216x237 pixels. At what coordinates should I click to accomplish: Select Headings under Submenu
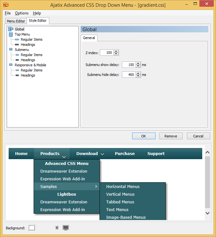point(28,60)
